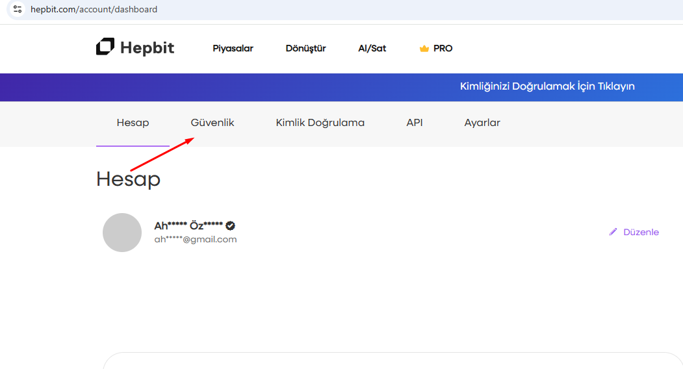Switch to the Güvenlik tab
The image size is (683, 369).
click(x=213, y=123)
